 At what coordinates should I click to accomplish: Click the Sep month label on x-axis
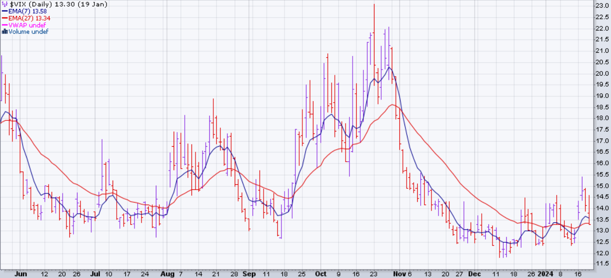coord(249,274)
